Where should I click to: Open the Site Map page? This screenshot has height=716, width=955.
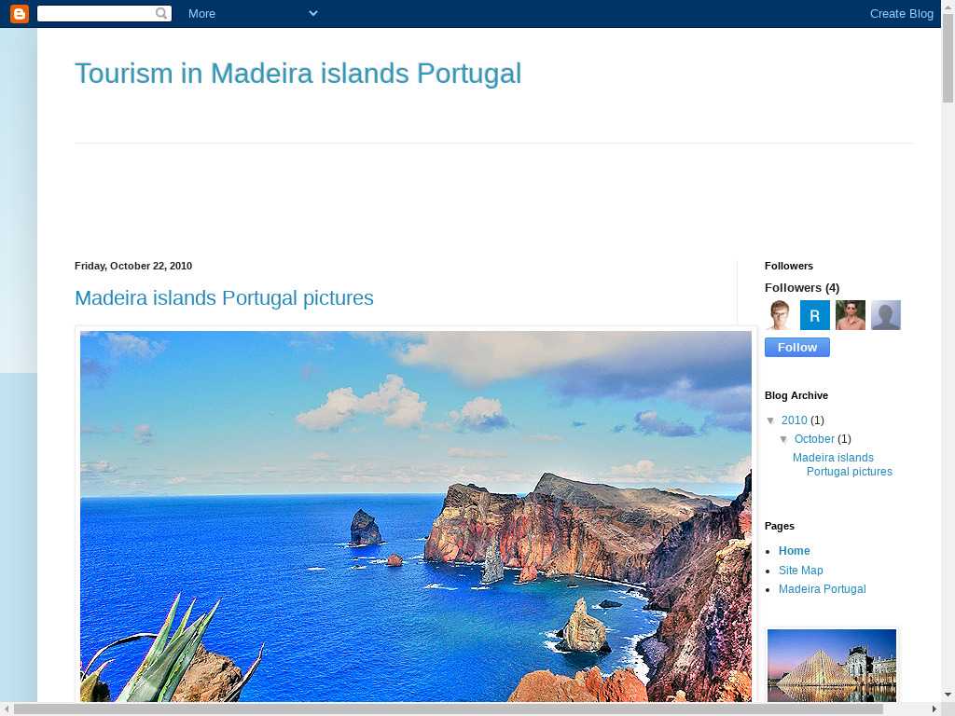point(800,571)
